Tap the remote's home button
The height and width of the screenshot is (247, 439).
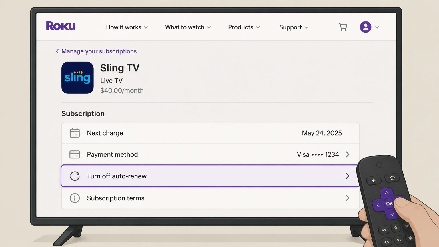point(392,178)
